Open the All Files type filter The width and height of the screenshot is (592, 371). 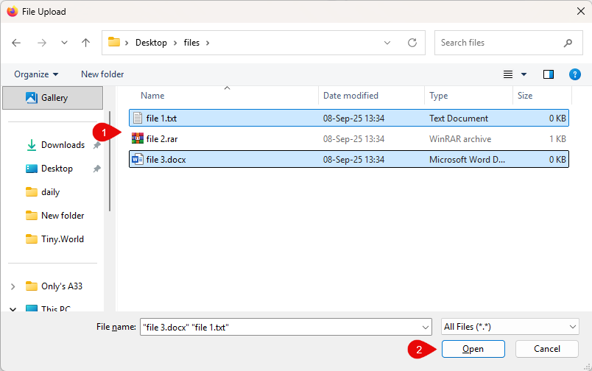(x=510, y=327)
